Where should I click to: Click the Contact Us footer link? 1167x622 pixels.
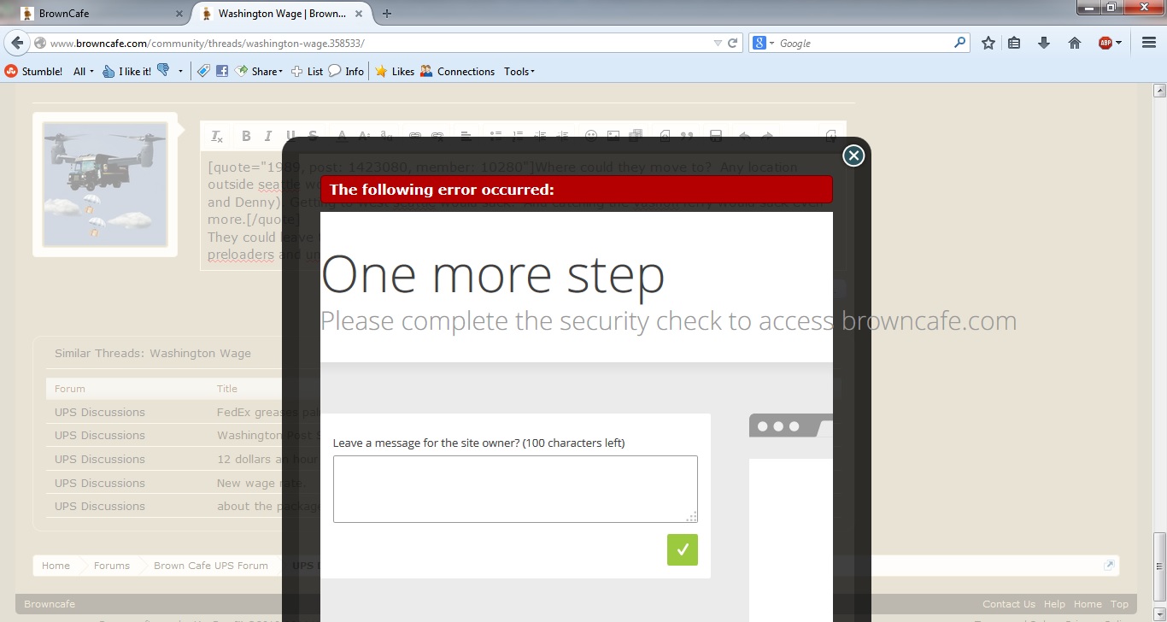tap(1008, 604)
